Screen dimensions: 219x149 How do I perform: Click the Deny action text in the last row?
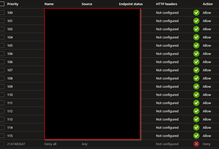207,144
